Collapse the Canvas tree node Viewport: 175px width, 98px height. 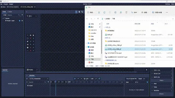pyautogui.click(x=3, y=18)
